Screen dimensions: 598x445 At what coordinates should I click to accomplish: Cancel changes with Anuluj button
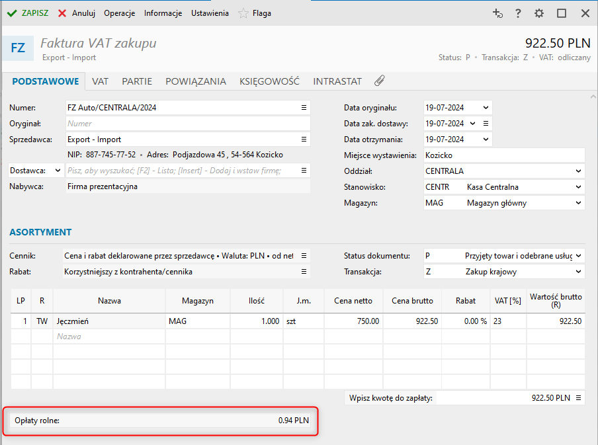77,13
